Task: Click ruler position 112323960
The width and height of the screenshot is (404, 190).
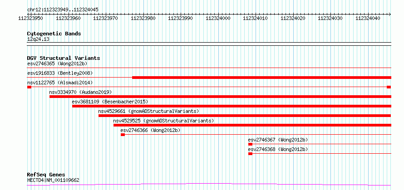Action: (68, 18)
